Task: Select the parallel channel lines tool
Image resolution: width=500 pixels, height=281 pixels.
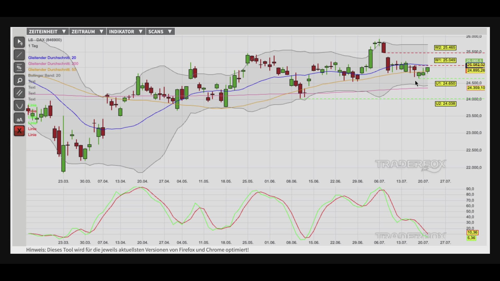Action: pos(19,93)
